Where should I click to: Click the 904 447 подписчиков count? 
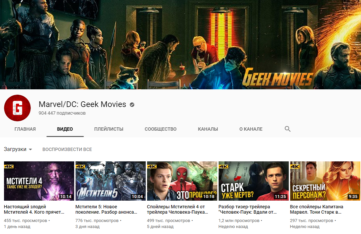[62, 113]
